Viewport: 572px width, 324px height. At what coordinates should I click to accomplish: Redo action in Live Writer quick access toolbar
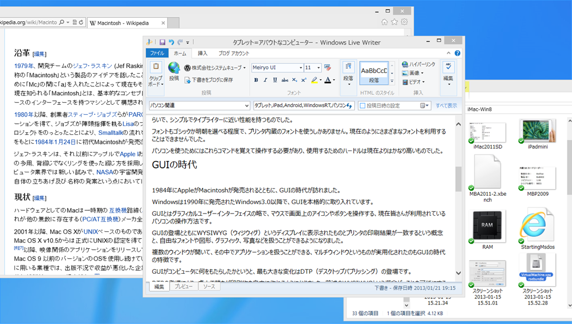(x=180, y=42)
